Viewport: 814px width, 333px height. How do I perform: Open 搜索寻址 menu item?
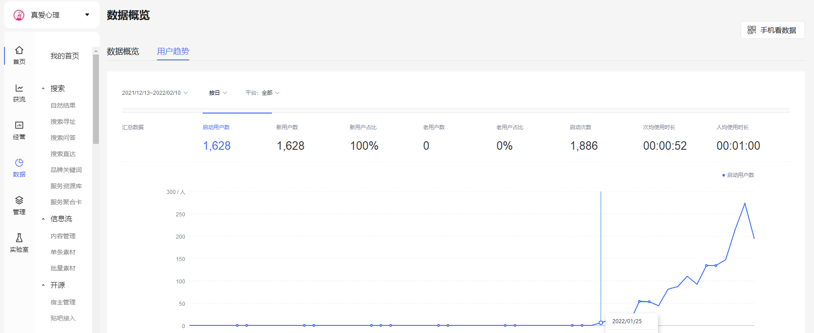[63, 122]
